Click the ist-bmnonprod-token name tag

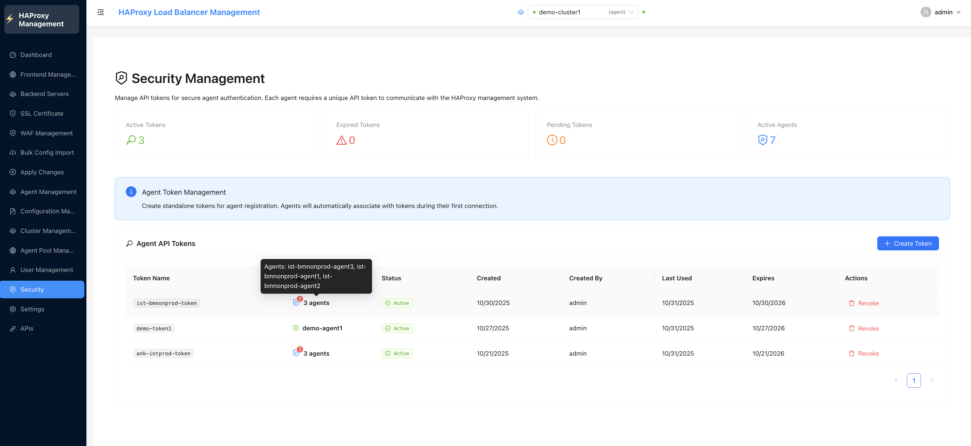tap(167, 303)
